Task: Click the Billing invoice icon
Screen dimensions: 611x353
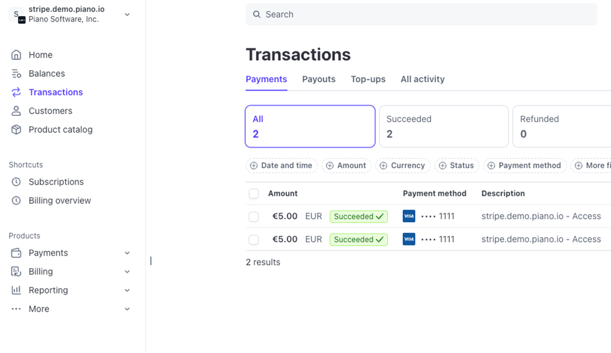Action: (x=16, y=272)
